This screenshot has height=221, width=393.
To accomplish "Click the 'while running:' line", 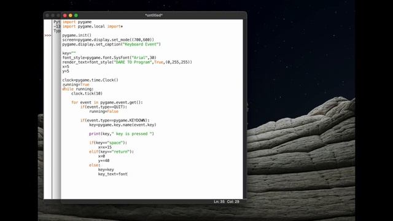I will click(78, 89).
